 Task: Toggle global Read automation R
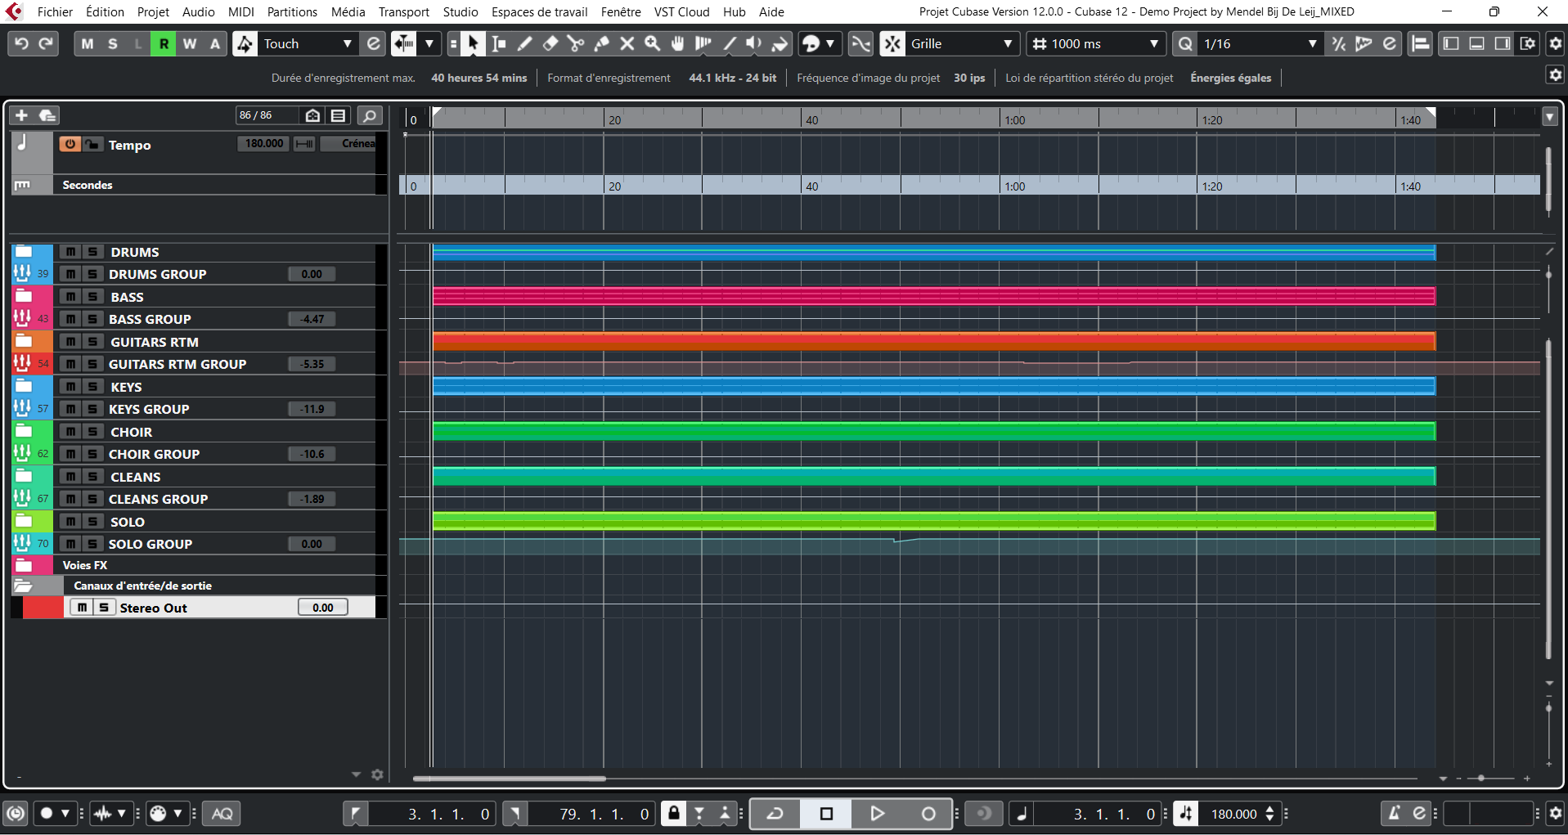[164, 44]
